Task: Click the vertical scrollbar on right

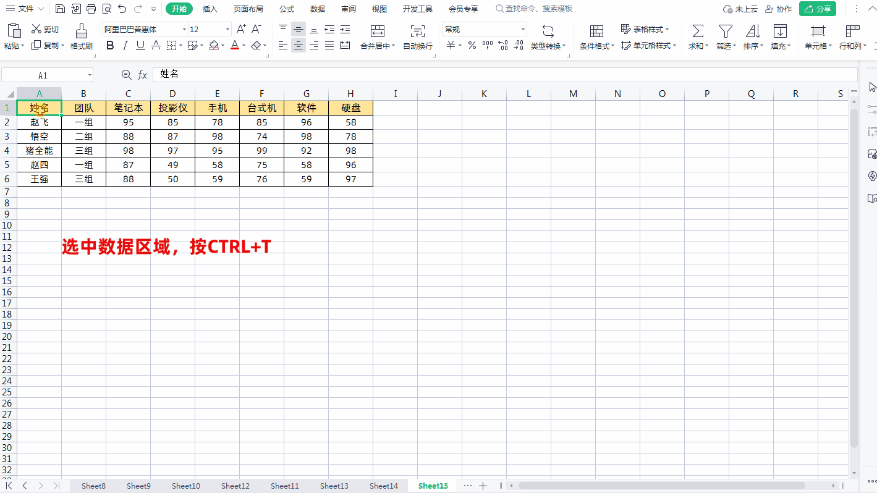Action: click(x=854, y=278)
